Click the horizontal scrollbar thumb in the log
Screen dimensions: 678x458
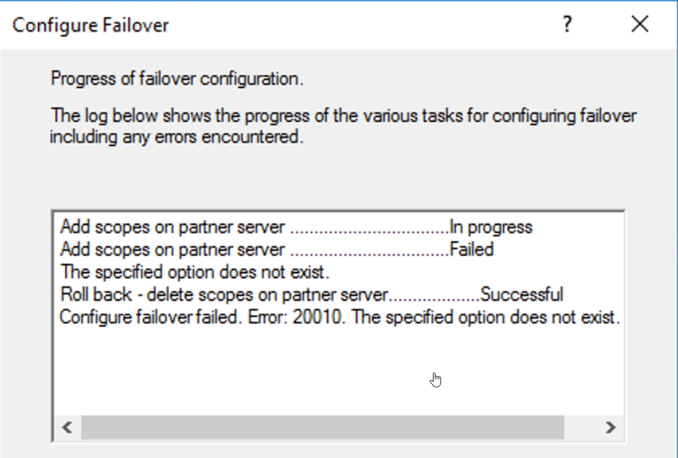323,427
